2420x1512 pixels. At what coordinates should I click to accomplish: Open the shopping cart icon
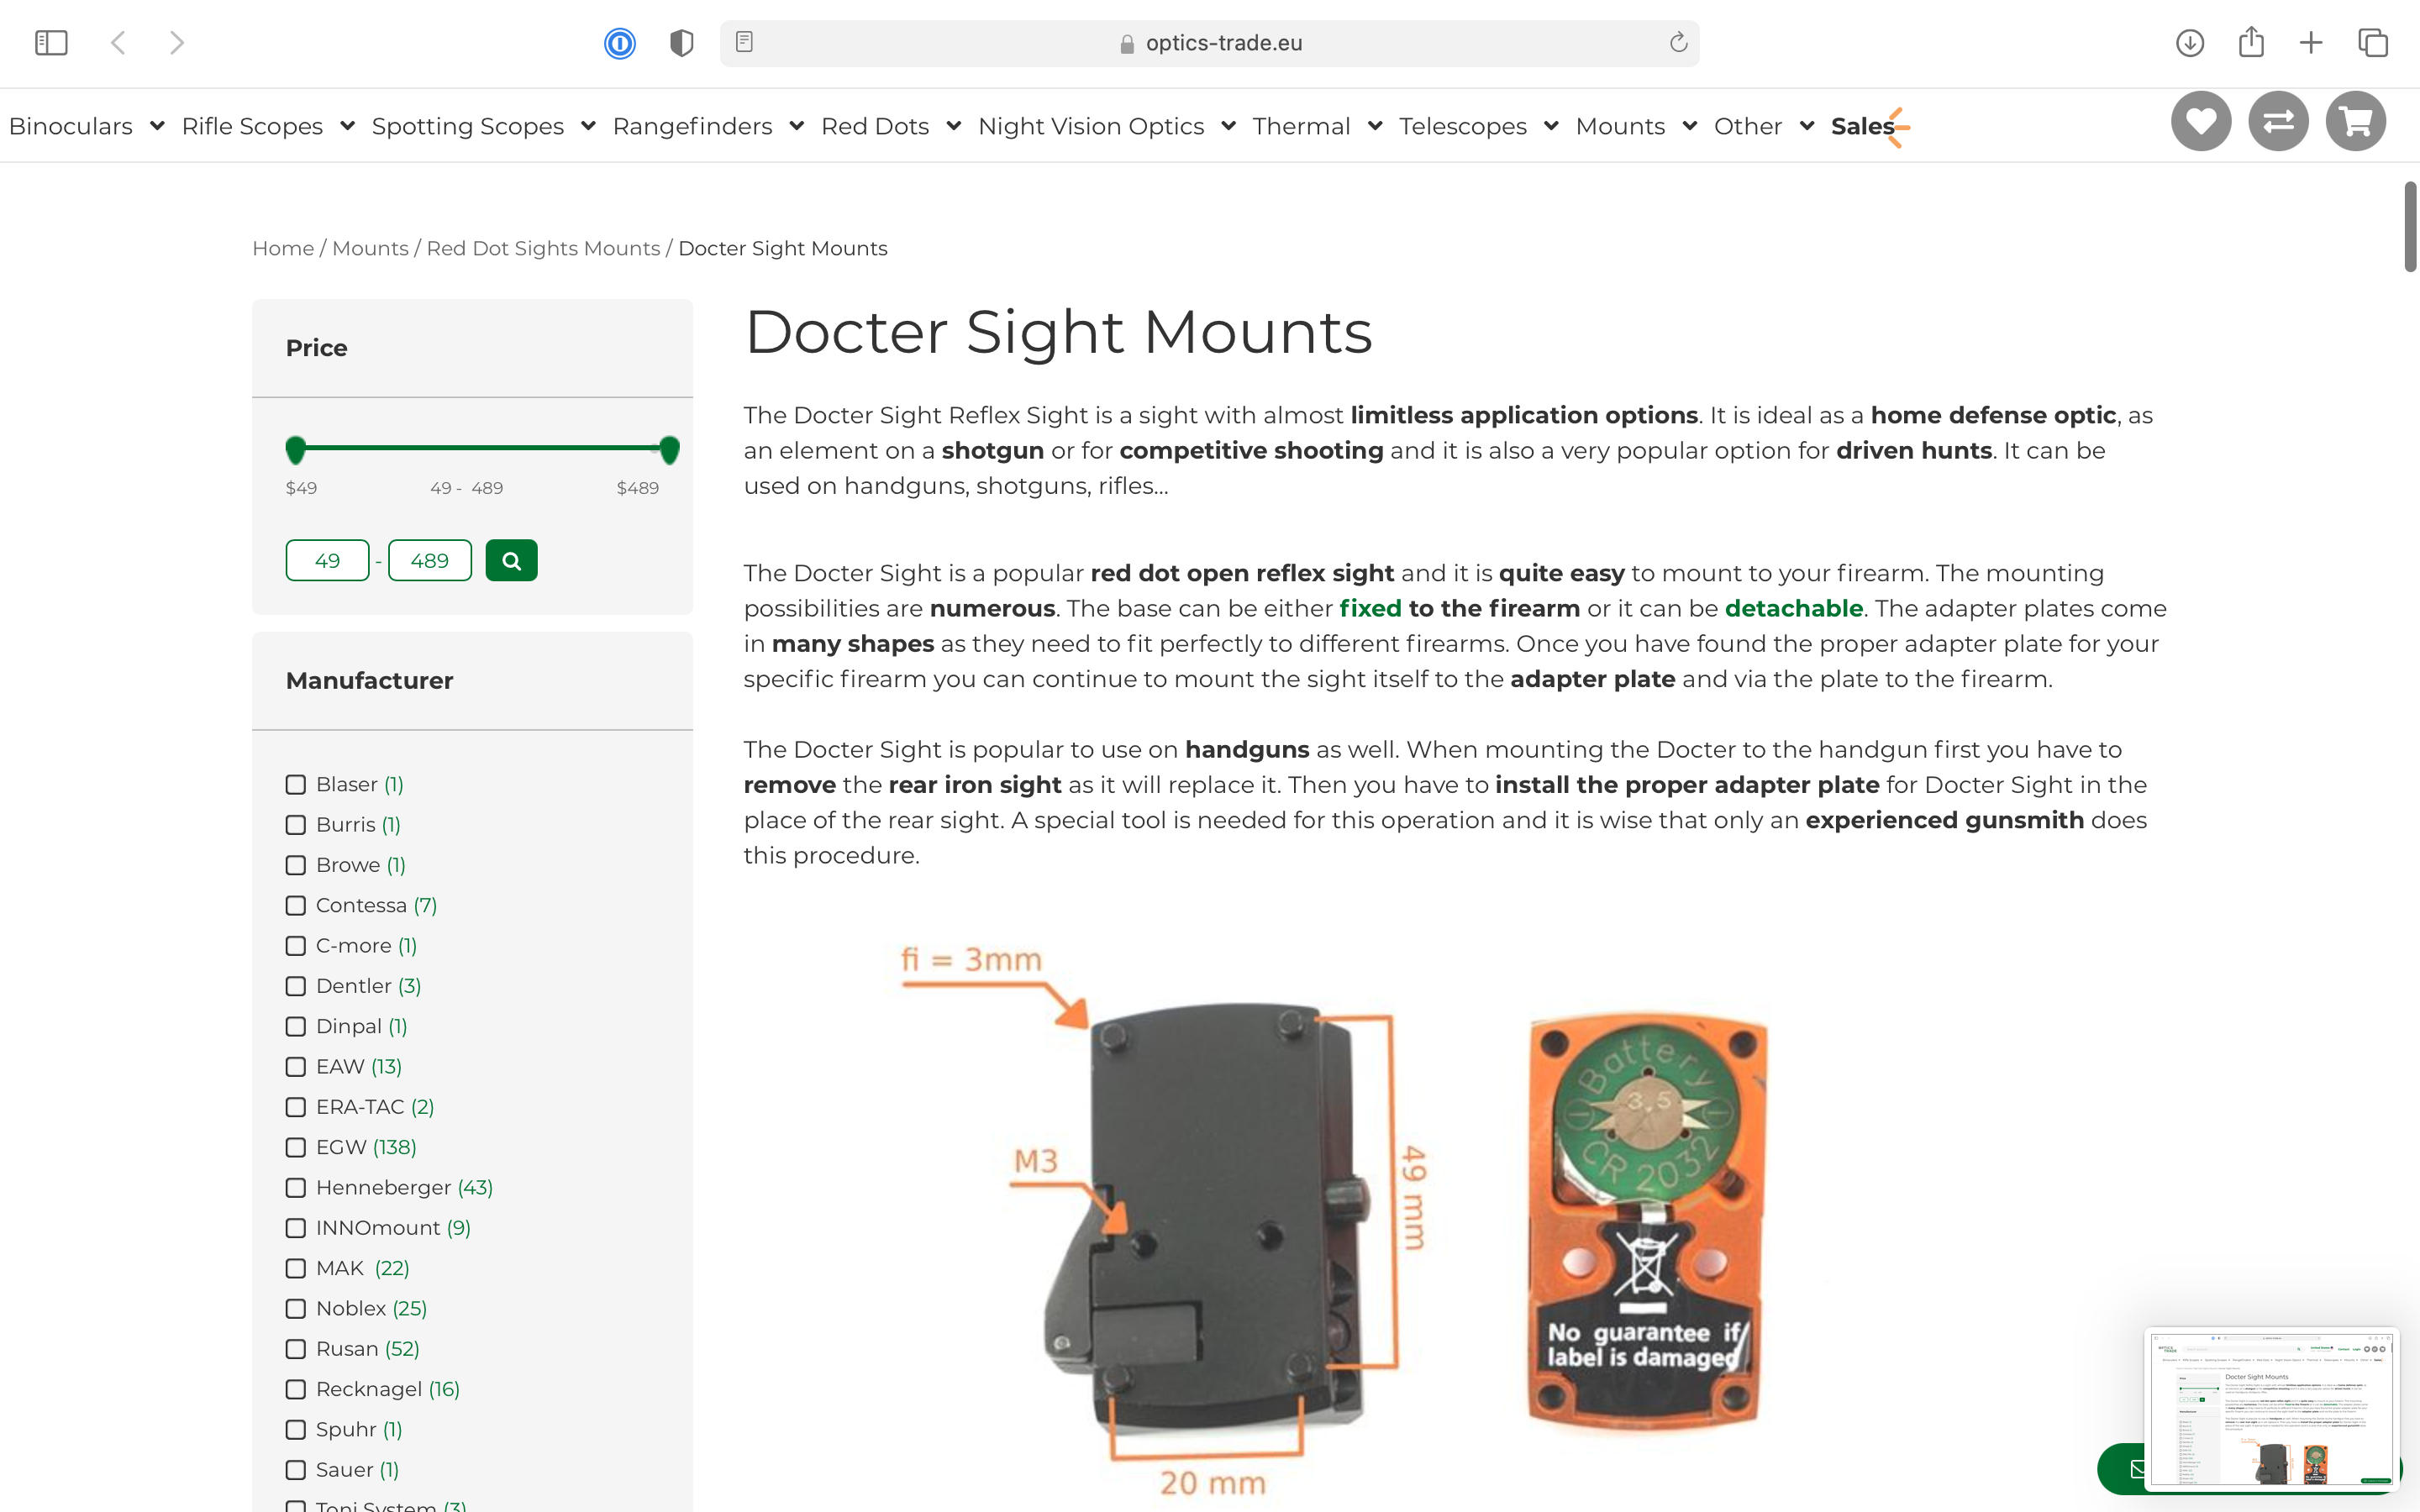[x=2356, y=122]
